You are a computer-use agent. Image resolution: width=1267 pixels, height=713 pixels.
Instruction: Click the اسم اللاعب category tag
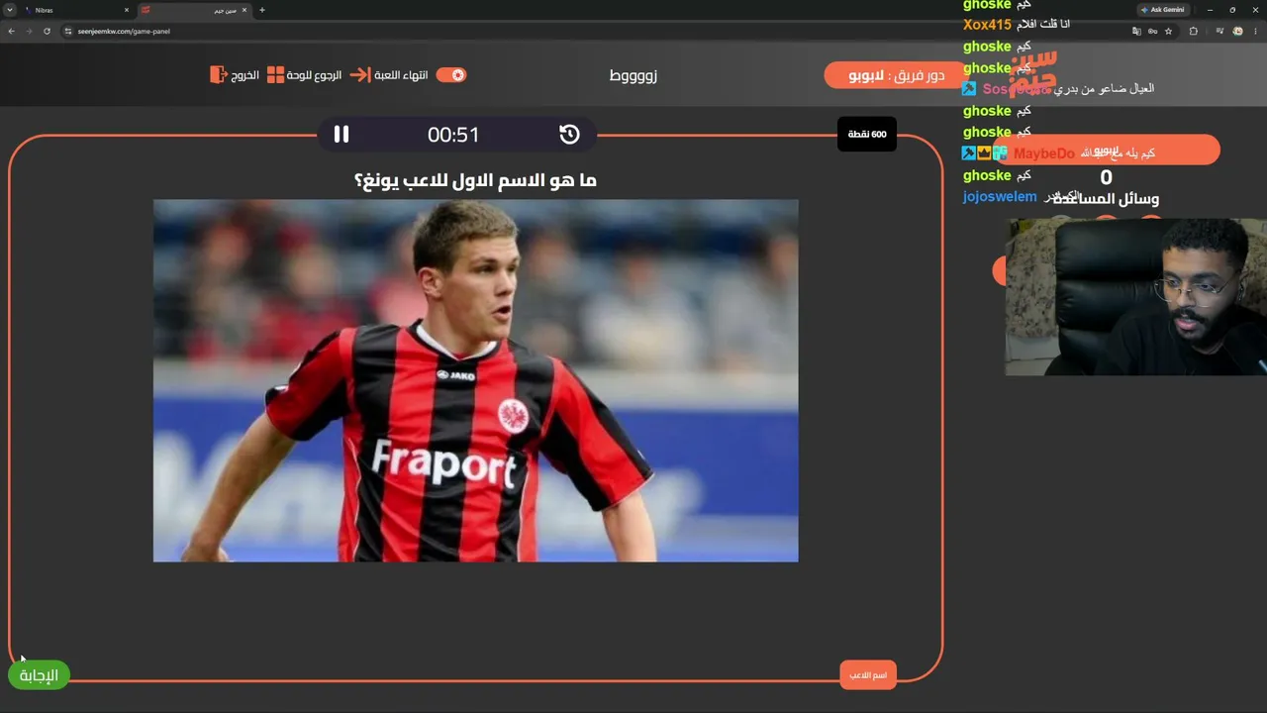868,675
